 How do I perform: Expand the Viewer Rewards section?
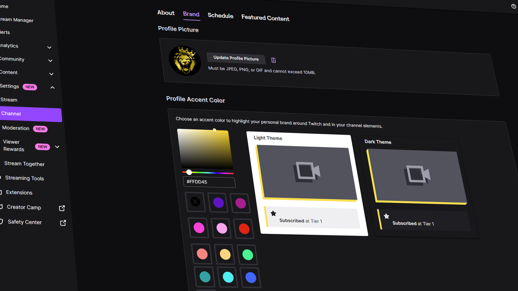57,147
